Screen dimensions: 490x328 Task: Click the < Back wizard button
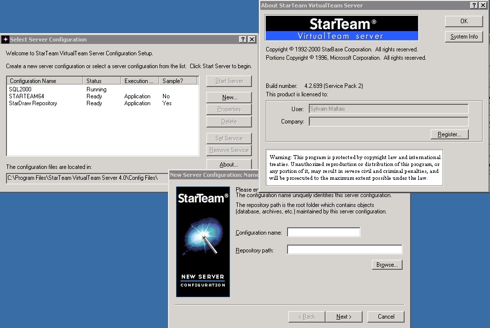307,317
